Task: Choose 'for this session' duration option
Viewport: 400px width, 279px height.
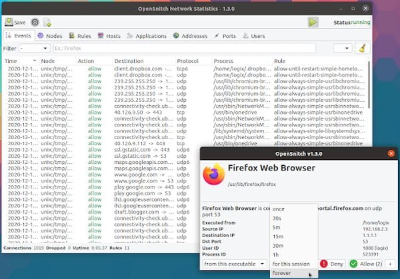Action: coord(294,264)
